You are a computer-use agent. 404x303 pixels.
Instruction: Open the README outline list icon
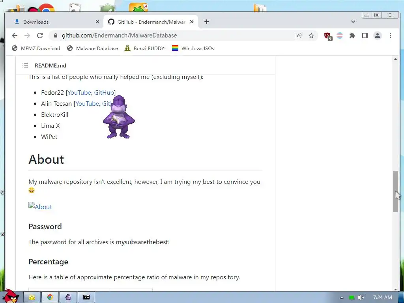[x=25, y=65]
